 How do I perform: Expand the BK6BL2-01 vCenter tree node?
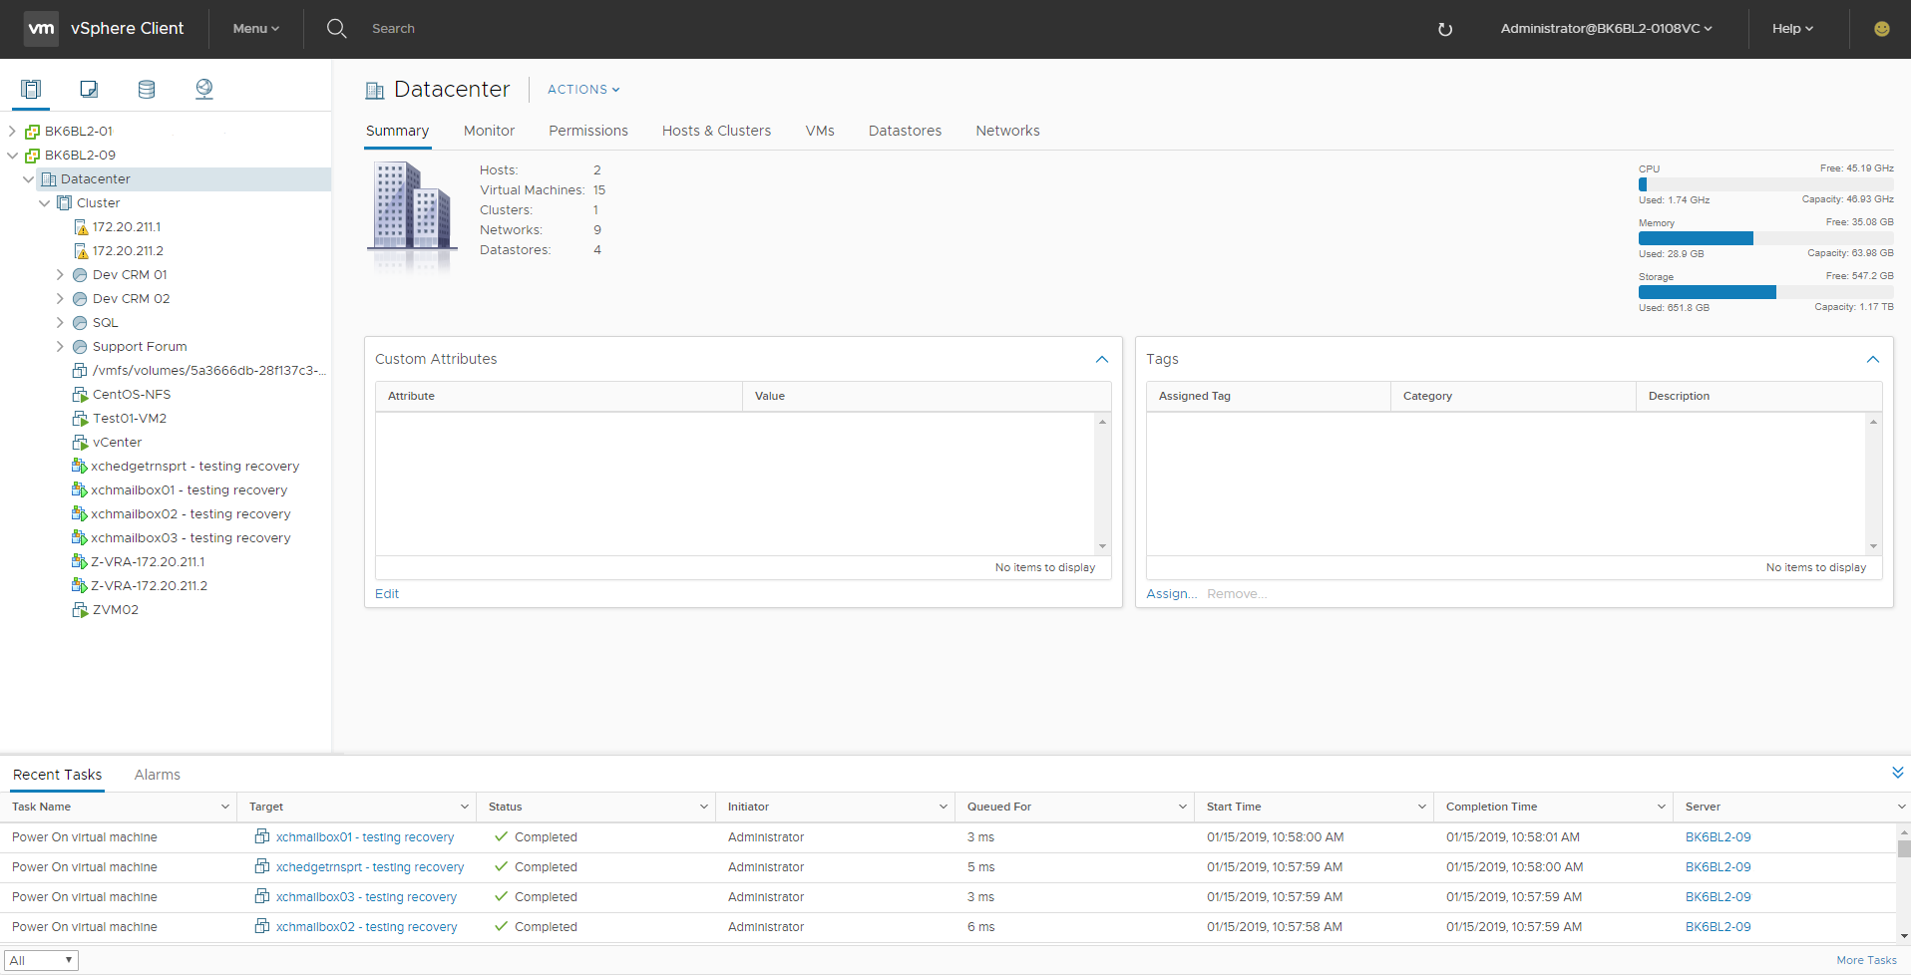point(12,132)
